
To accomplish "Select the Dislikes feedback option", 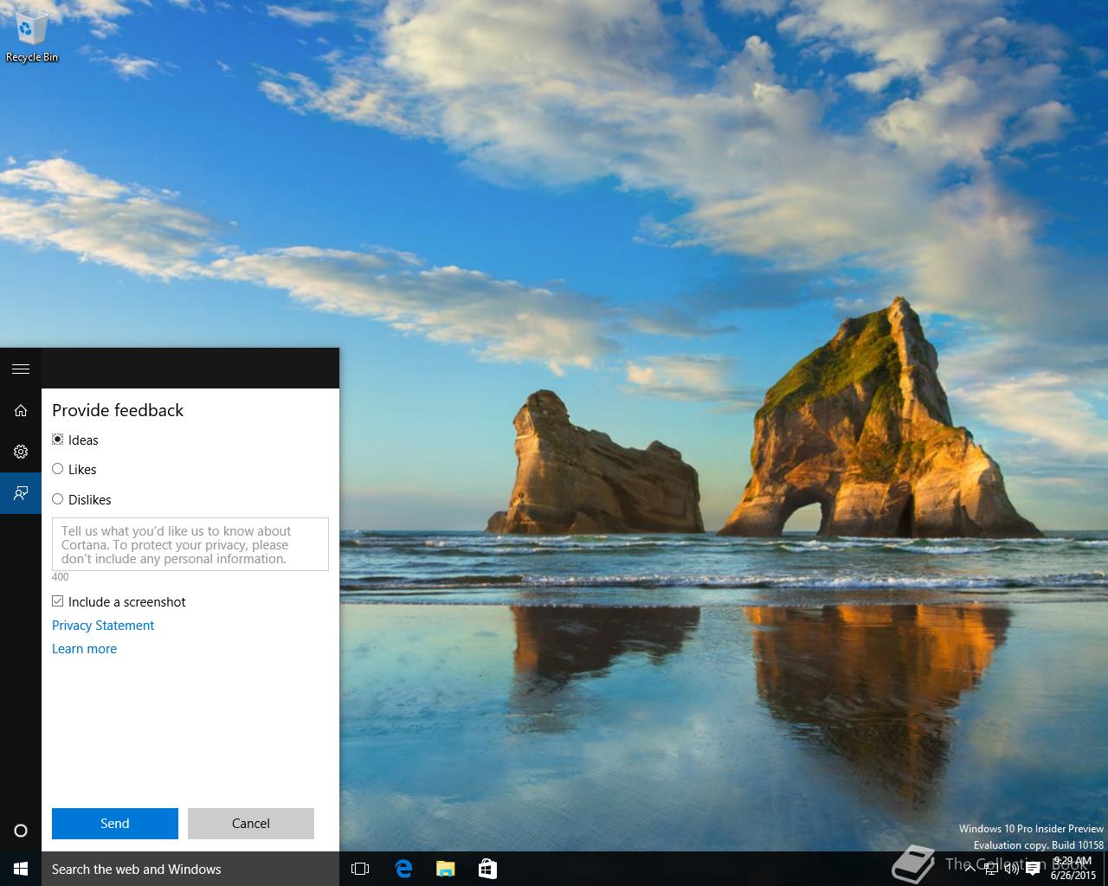I will [81, 499].
